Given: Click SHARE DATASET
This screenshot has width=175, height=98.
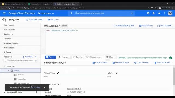Looking at the screenshot, I should (121, 63).
